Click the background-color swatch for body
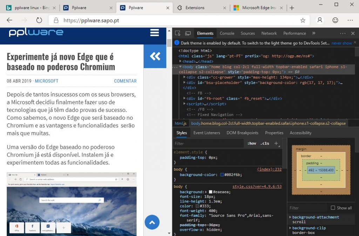 pyautogui.click(x=222, y=174)
